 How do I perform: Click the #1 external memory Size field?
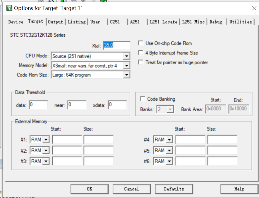click(x=99, y=139)
